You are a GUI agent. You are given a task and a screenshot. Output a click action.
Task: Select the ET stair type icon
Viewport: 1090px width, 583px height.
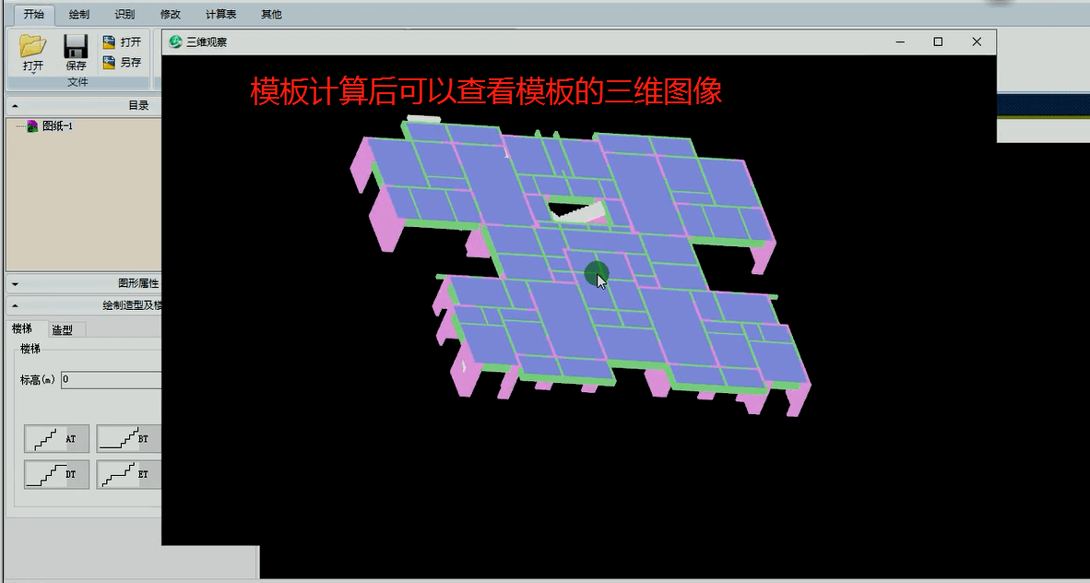pos(128,474)
